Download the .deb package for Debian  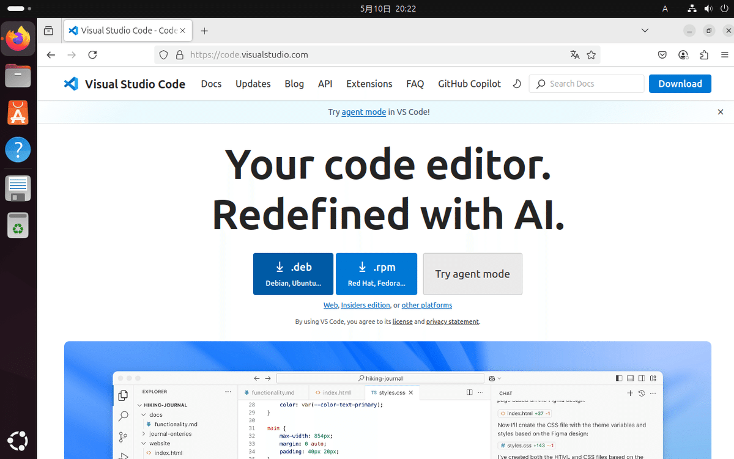tap(293, 274)
